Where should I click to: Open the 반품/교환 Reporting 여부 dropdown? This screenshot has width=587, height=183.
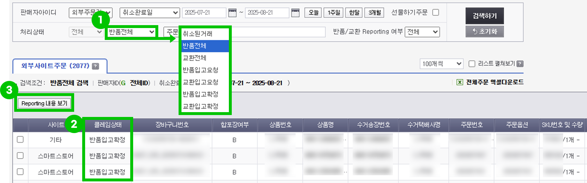click(422, 32)
